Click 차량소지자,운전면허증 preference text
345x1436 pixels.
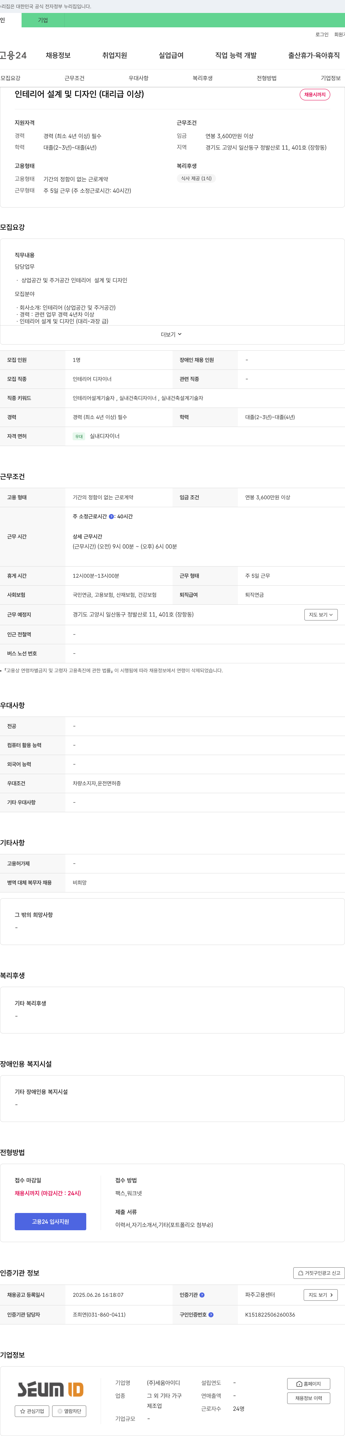point(96,783)
